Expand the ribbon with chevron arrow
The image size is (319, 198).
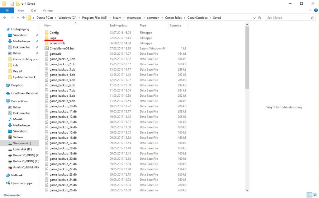pyautogui.click(x=310, y=11)
